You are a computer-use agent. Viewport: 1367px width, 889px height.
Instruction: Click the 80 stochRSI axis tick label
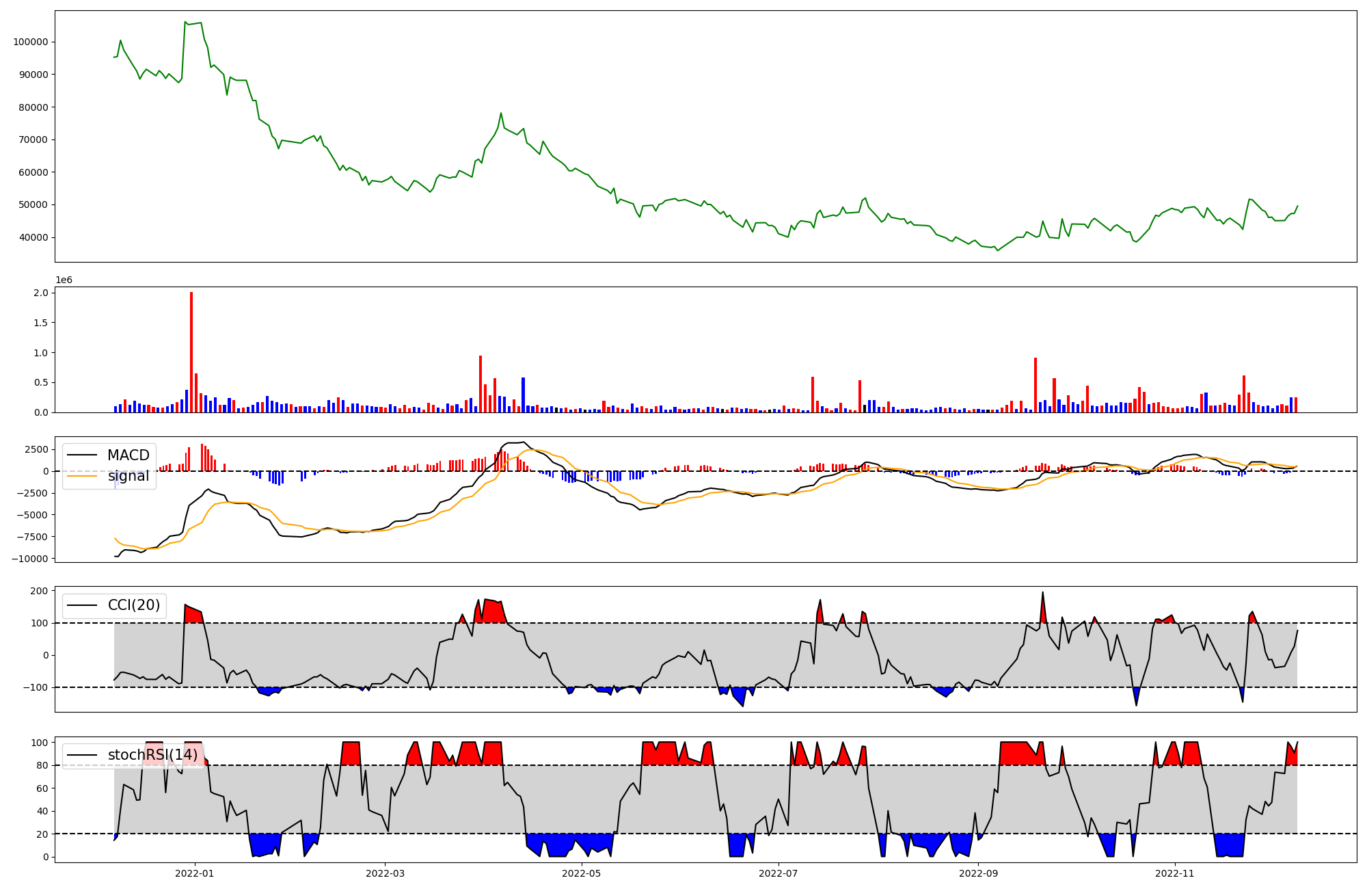[42, 766]
